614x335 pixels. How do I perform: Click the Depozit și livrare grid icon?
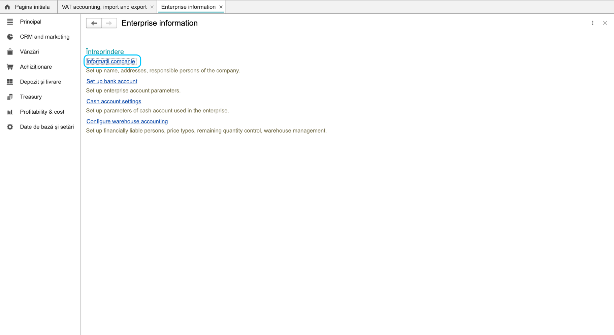point(10,82)
